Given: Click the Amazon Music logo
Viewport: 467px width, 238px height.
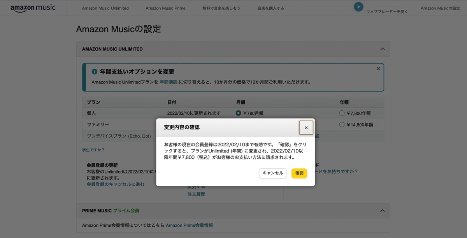Looking at the screenshot, I should pyautogui.click(x=33, y=8).
